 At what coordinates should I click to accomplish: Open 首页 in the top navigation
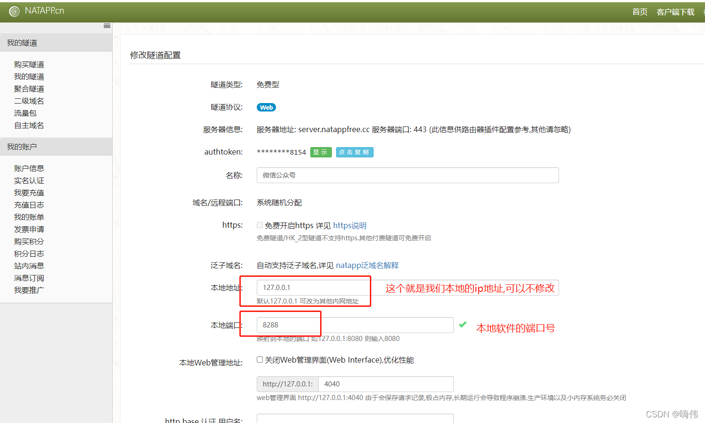pyautogui.click(x=640, y=12)
